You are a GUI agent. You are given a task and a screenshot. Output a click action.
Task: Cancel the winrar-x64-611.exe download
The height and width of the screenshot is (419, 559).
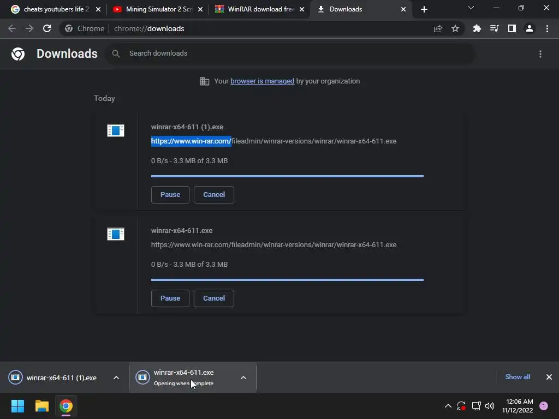click(x=214, y=298)
